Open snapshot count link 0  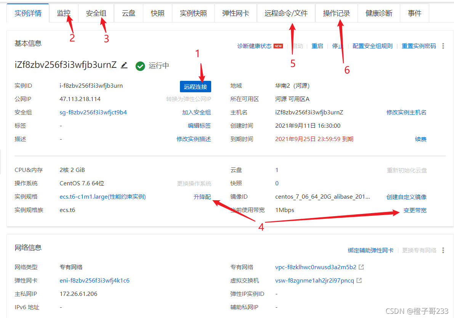click(x=277, y=183)
